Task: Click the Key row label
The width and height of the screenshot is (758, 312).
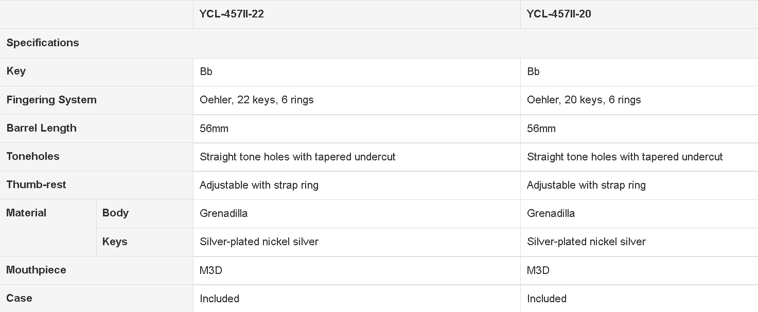Action: coord(16,71)
